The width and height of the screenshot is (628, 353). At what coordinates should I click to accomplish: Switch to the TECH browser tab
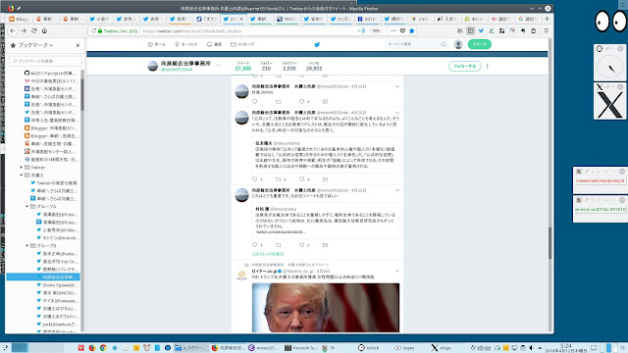click(287, 19)
